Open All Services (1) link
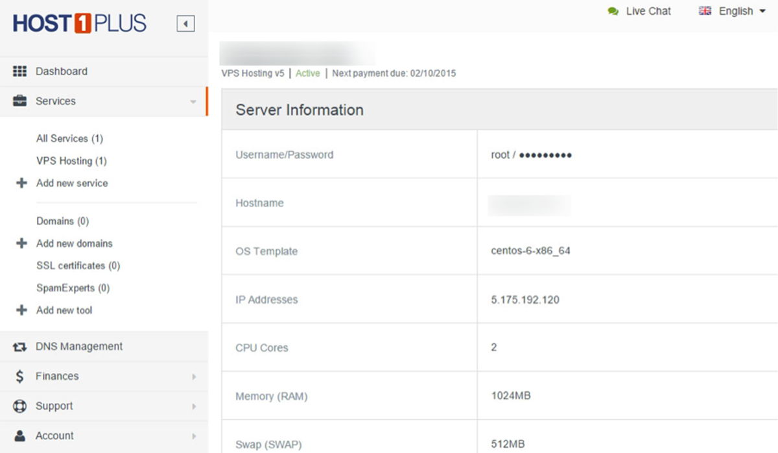Screen dimensions: 778x453 [69, 138]
